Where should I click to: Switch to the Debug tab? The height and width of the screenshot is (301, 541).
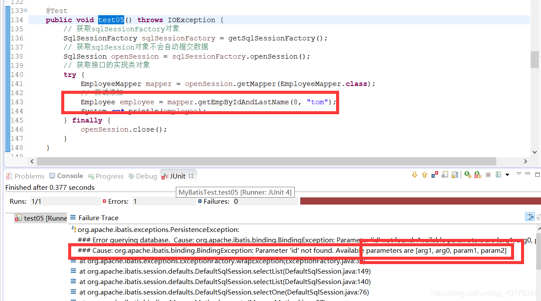[142, 176]
